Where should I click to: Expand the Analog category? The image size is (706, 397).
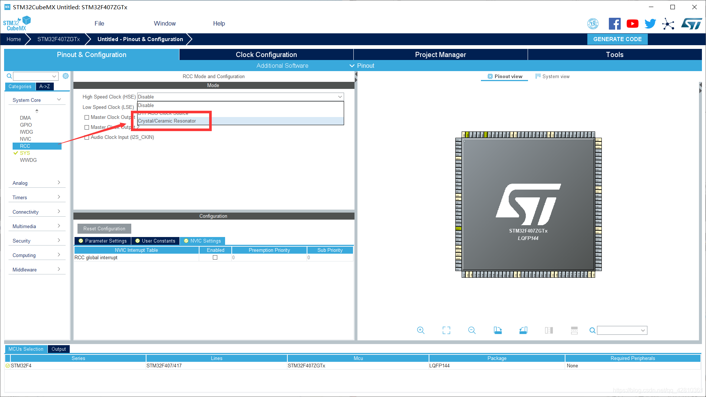[x=37, y=183]
